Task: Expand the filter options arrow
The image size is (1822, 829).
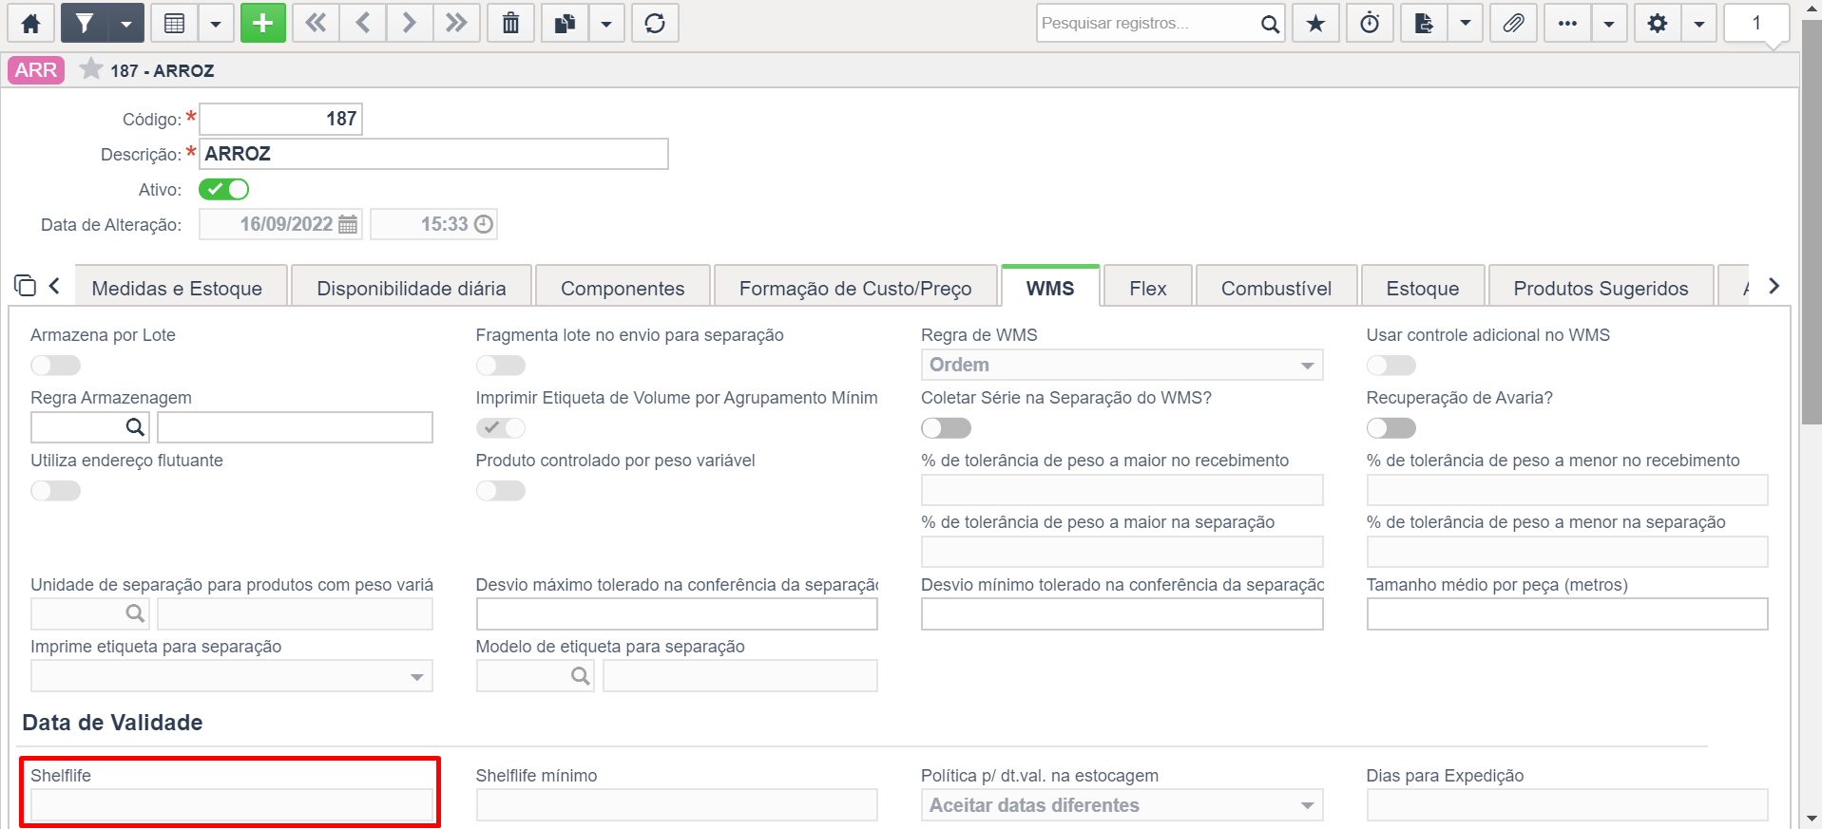Action: (126, 24)
